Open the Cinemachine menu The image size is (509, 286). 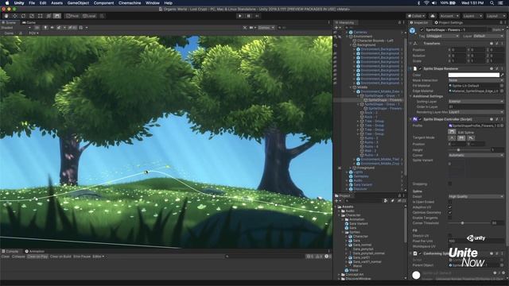pyautogui.click(x=130, y=3)
